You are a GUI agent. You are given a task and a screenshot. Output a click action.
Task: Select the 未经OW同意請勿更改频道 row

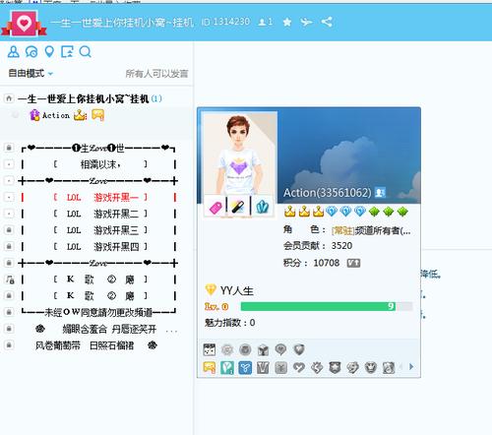98,312
